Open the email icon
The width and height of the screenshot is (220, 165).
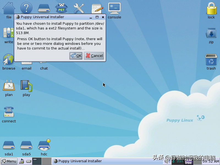pyautogui.click(x=26, y=63)
